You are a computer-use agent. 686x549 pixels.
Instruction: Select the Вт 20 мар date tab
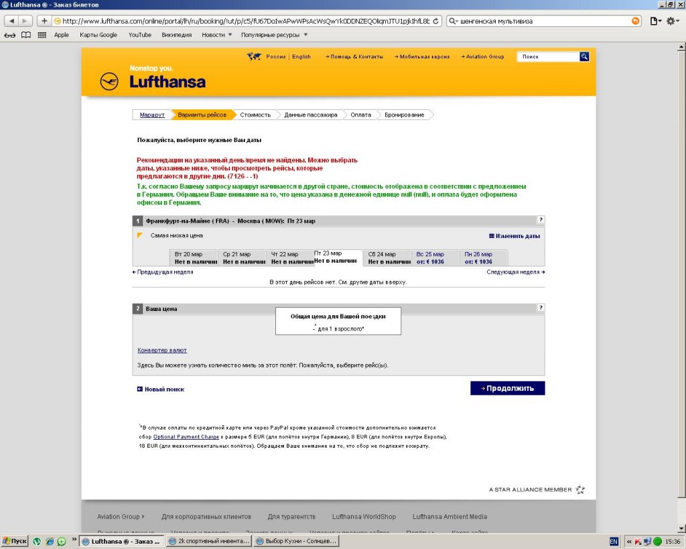pyautogui.click(x=194, y=258)
